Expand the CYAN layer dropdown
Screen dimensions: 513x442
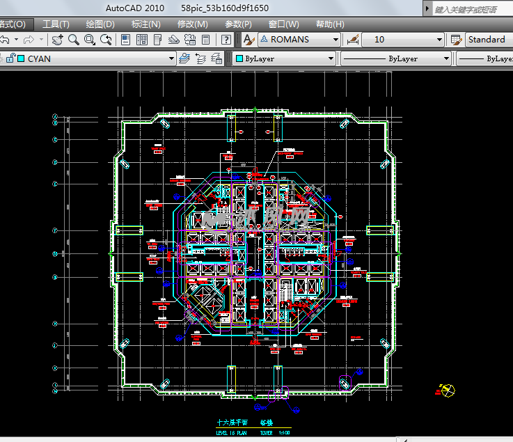[x=171, y=59]
